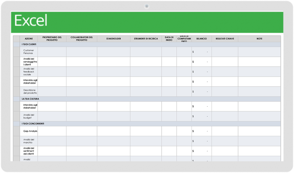Click the Gap Analysis action cell
Screen dimensions: 294x173
(29, 131)
